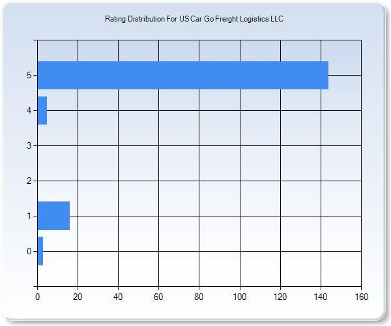
Task: Select the horizontal axis label 160
Action: point(361,297)
